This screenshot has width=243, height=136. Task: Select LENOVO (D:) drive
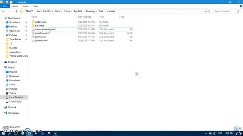(15, 102)
